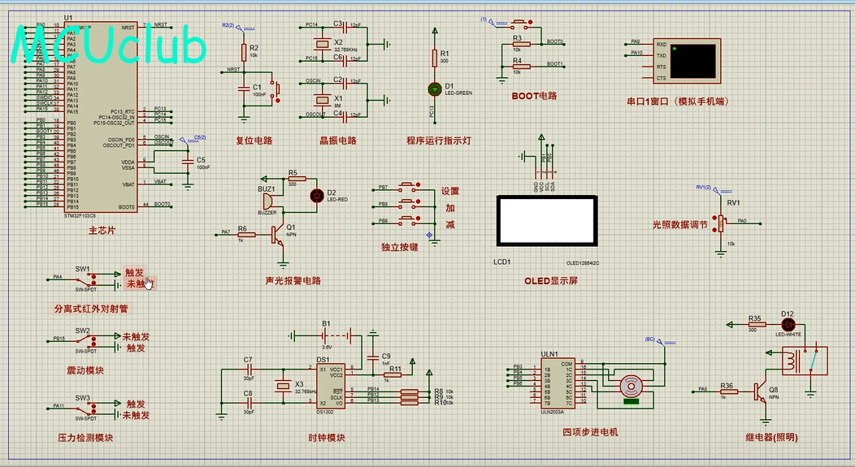This screenshot has width=855, height=467.
Task: Select the D2 LED-RED component
Action: pos(316,196)
